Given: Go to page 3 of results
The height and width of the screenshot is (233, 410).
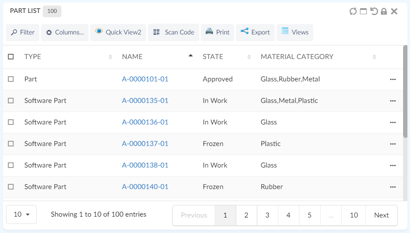Looking at the screenshot, I should (x=267, y=215).
